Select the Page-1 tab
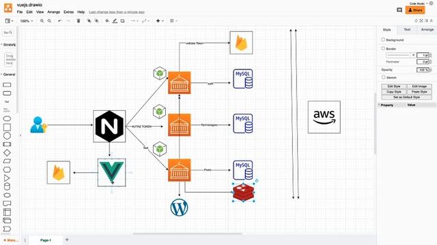Screen dimensions: 437x245 (46, 240)
